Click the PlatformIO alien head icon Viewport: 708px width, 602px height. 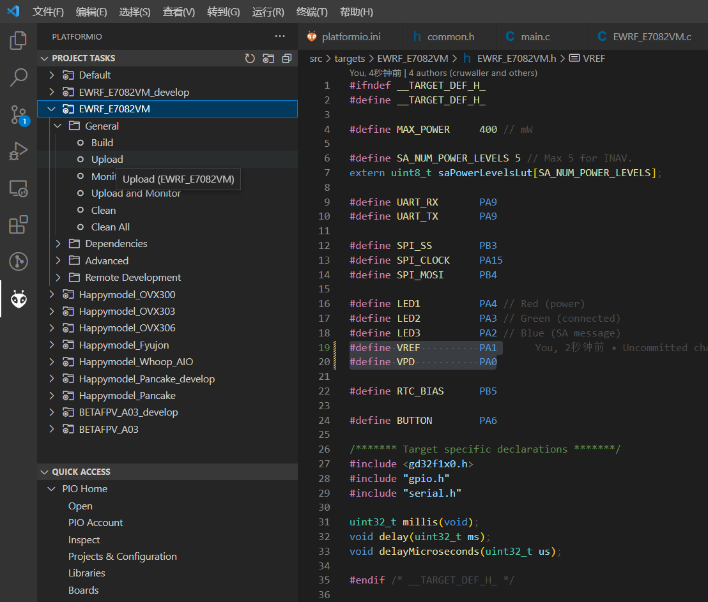(19, 299)
